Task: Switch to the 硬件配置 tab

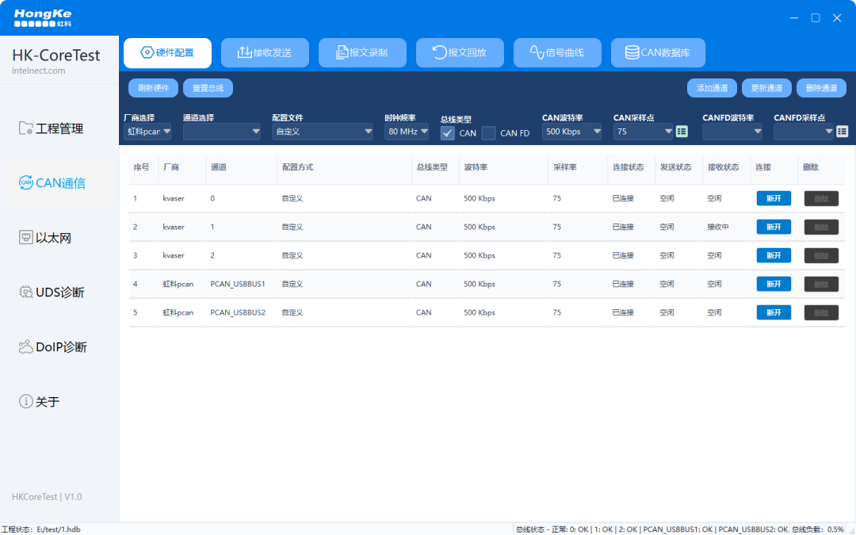Action: tap(167, 53)
